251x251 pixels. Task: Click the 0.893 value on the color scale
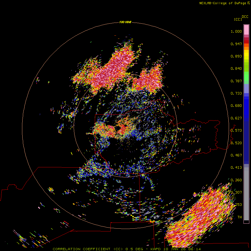tap(236, 56)
